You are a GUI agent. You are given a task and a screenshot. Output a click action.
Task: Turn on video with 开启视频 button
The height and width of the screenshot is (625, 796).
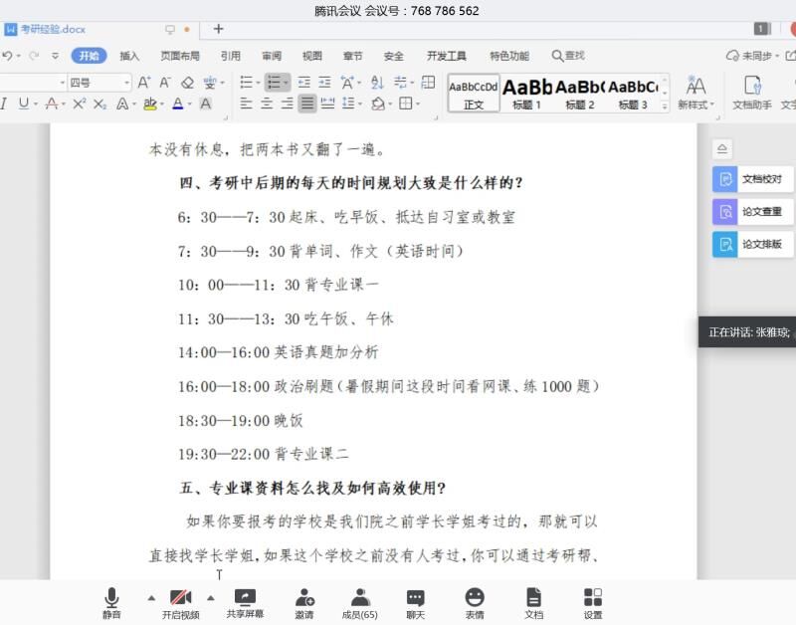click(x=180, y=603)
